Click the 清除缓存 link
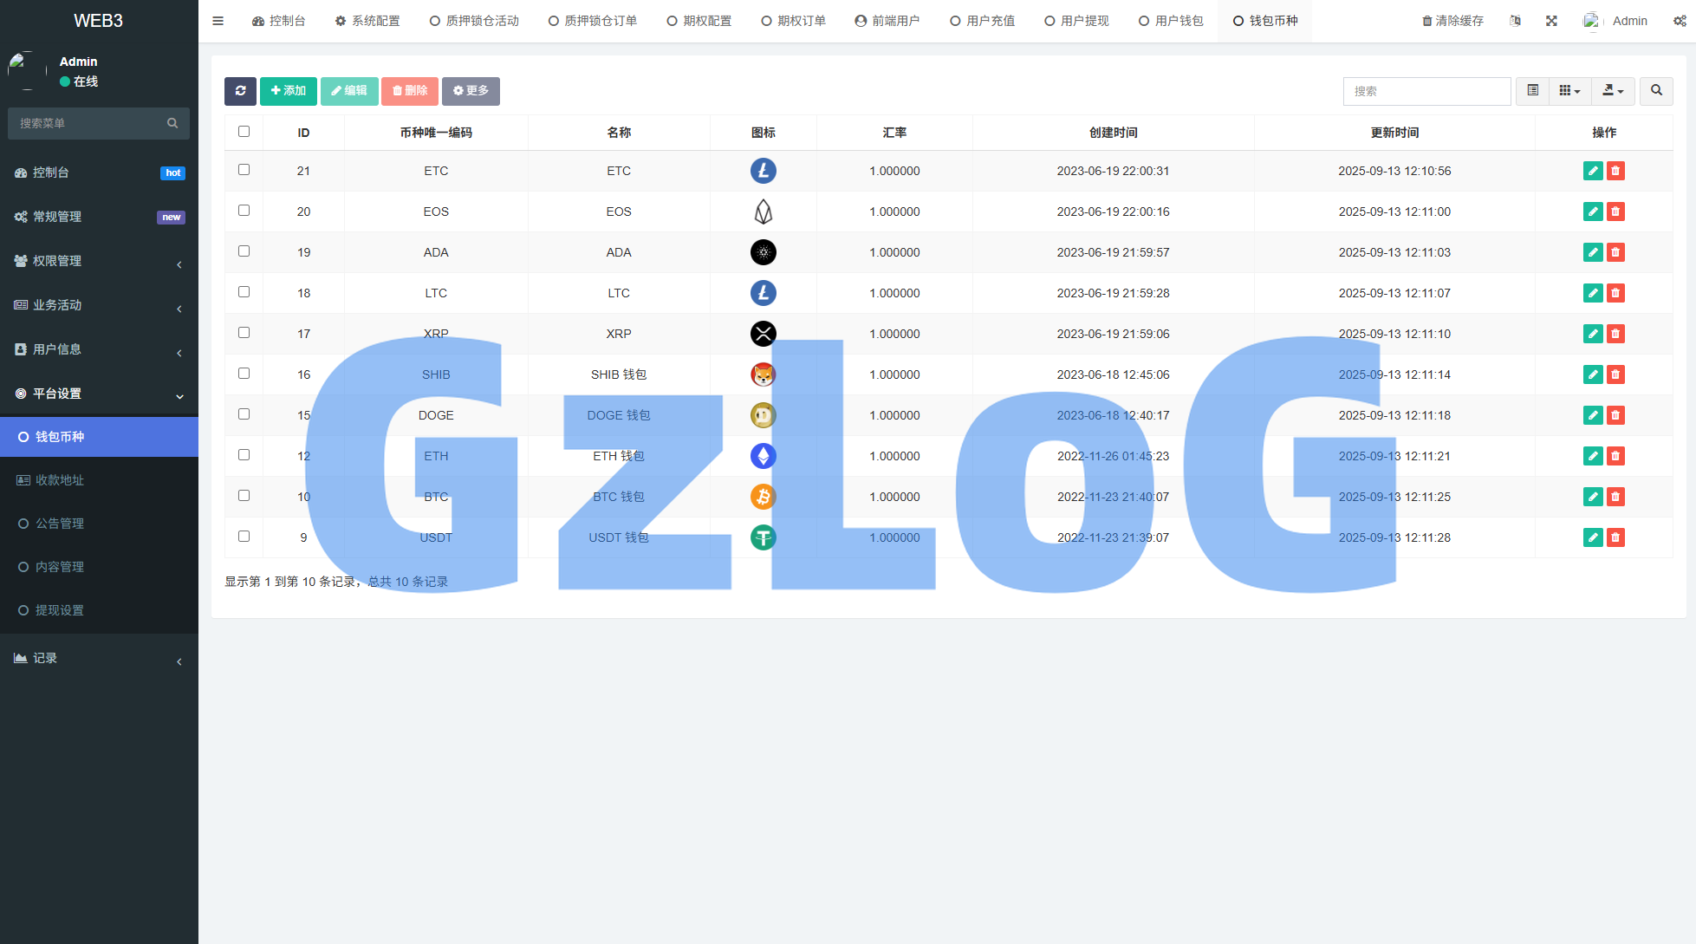The image size is (1696, 944). [1452, 21]
